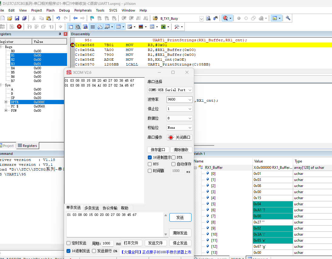Enable the 时间戳 timestamp checkbox
332x259 pixels.
150,171
